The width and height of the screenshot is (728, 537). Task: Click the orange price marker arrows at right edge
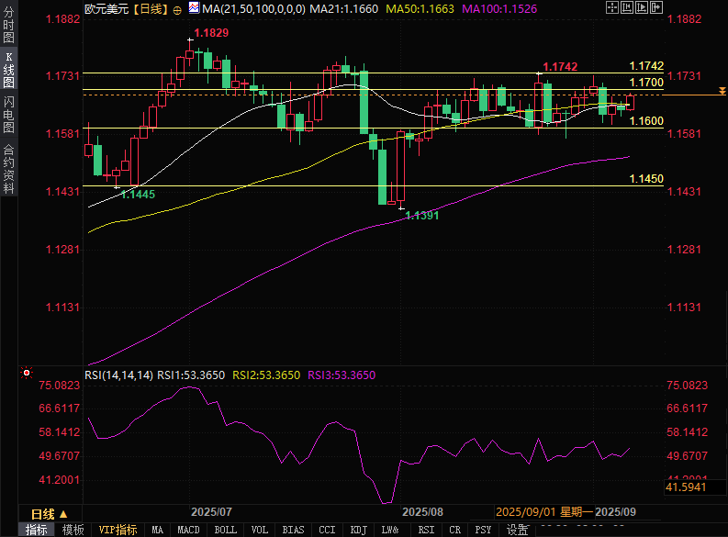tap(722, 91)
